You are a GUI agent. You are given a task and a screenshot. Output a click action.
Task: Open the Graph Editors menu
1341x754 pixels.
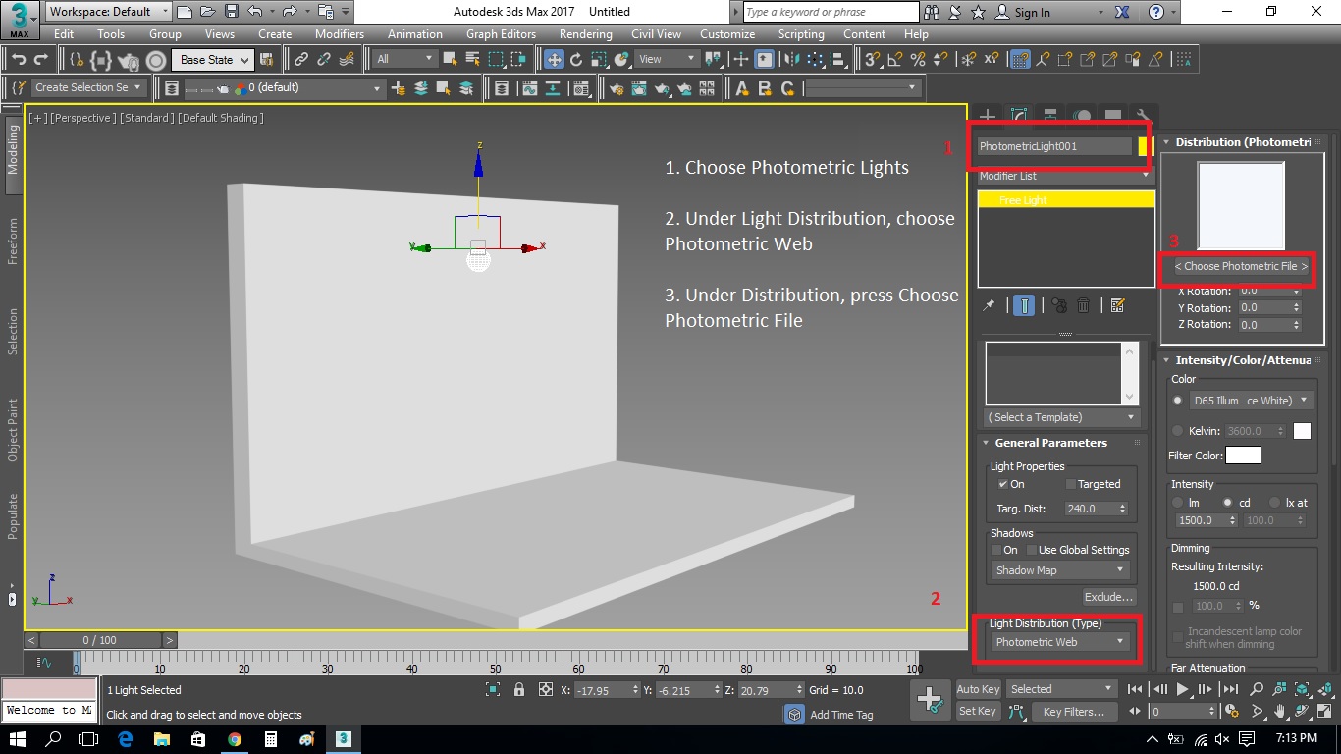[501, 33]
